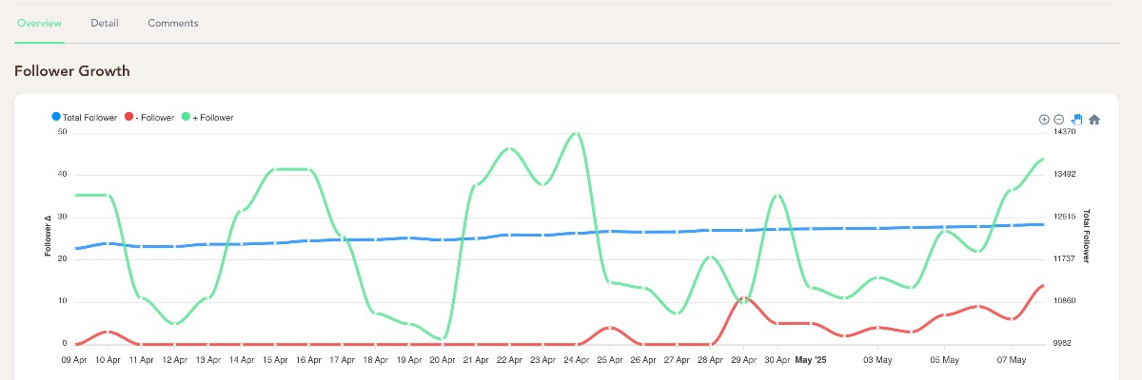Viewport: 1142px width, 380px height.
Task: Click the 07 May x-axis label
Action: [x=1011, y=360]
